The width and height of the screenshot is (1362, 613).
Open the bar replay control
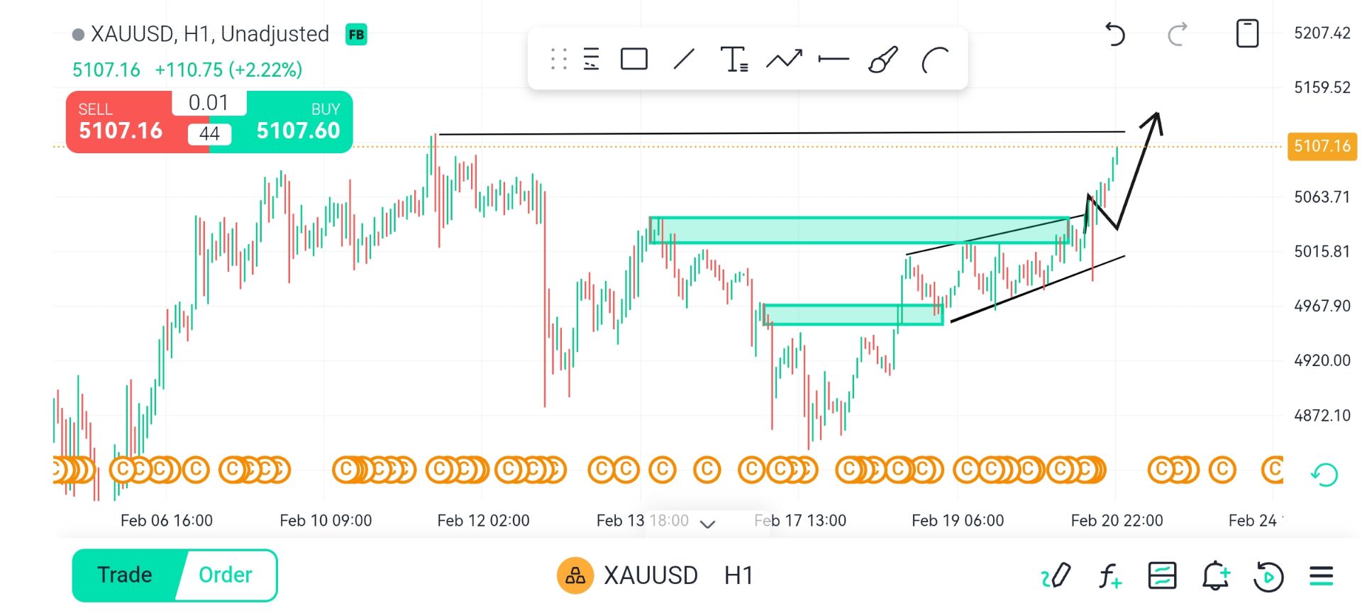pos(1268,575)
